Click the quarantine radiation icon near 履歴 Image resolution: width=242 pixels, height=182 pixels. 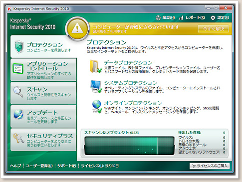(158, 17)
